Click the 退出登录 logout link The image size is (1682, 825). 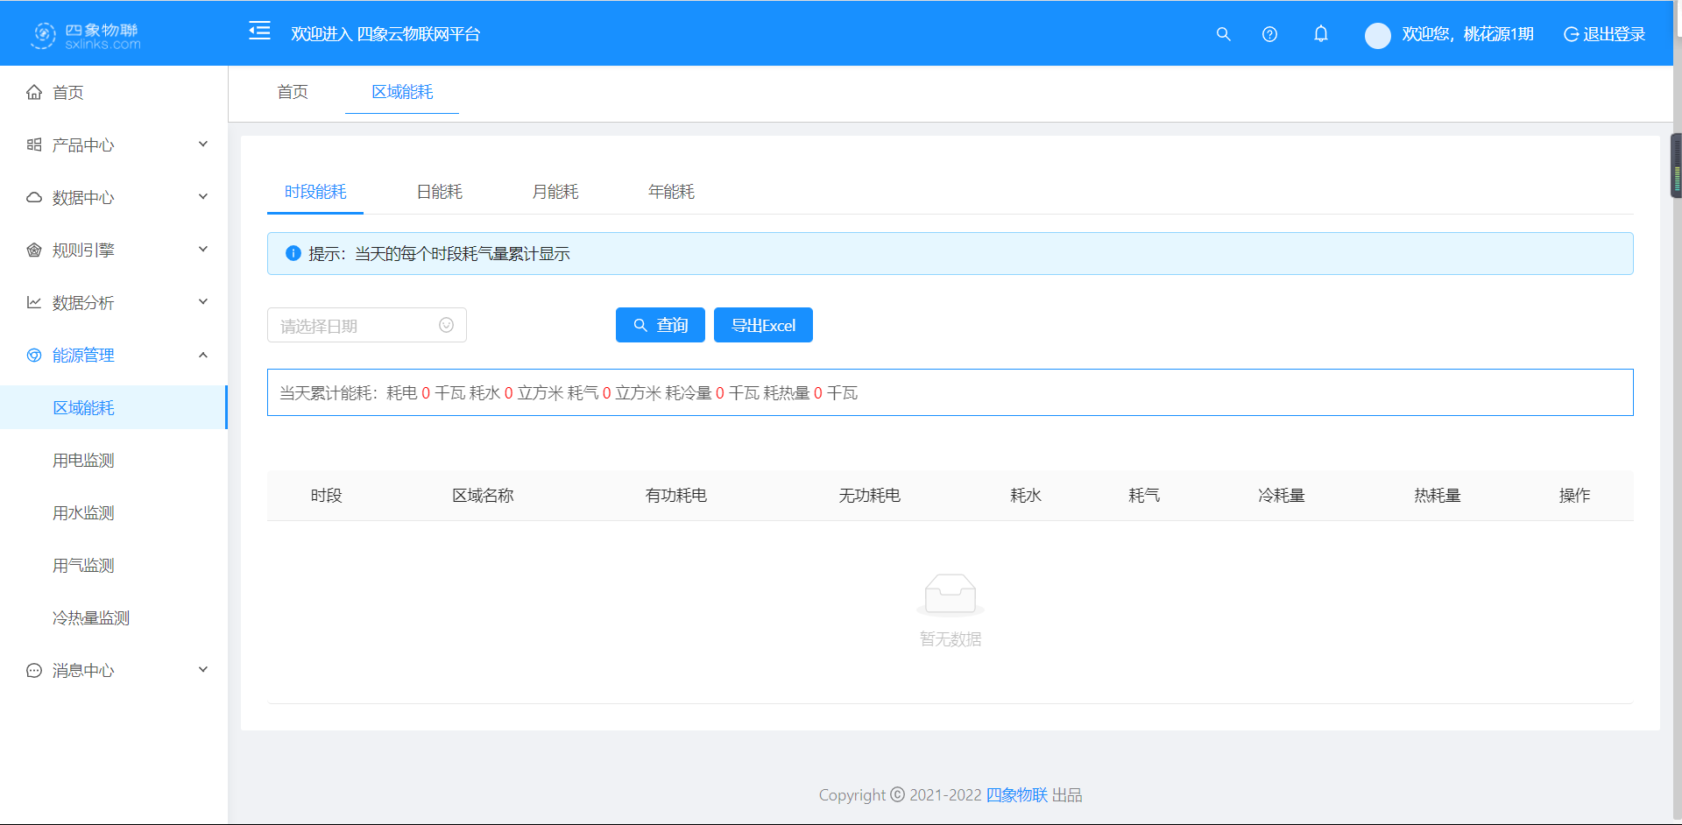[x=1604, y=34]
